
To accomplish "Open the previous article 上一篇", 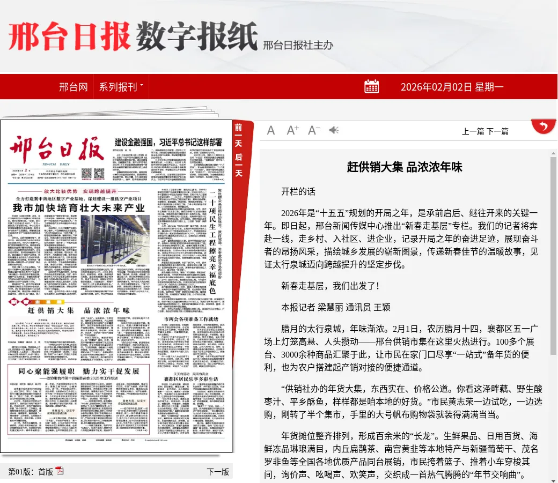I will coord(473,131).
